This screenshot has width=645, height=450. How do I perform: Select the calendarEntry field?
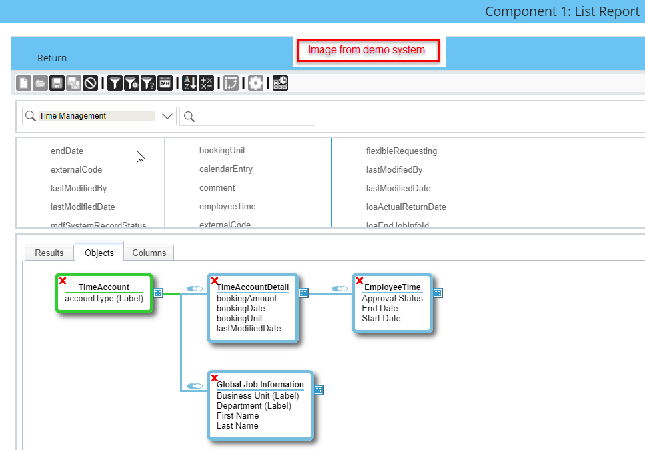pyautogui.click(x=226, y=169)
